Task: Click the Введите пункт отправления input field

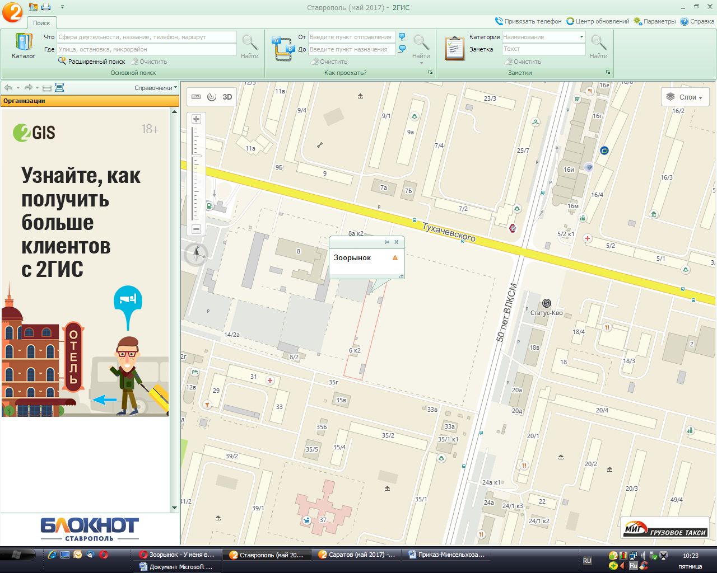Action: (351, 36)
